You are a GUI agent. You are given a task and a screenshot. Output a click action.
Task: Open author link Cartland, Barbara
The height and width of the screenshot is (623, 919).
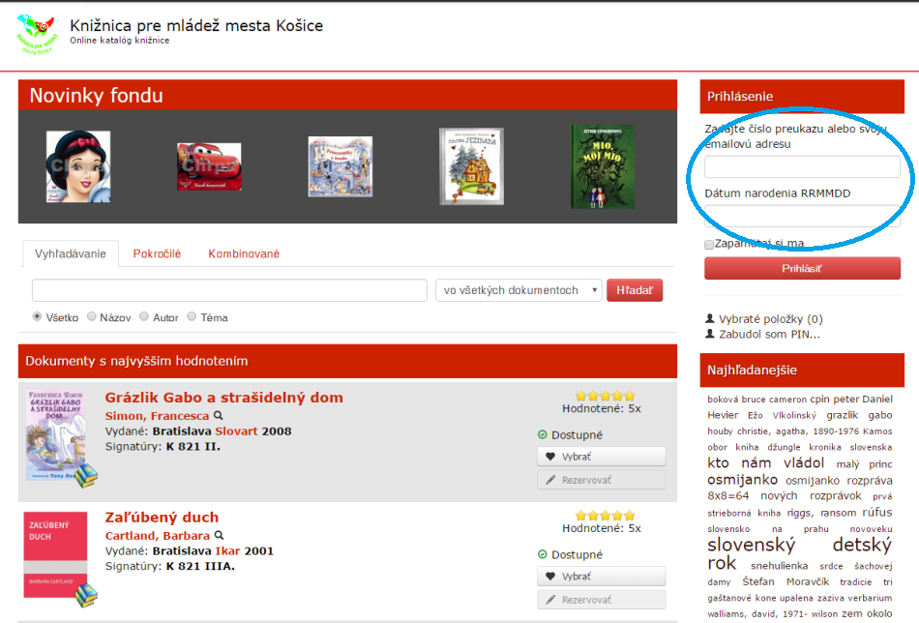pos(157,535)
